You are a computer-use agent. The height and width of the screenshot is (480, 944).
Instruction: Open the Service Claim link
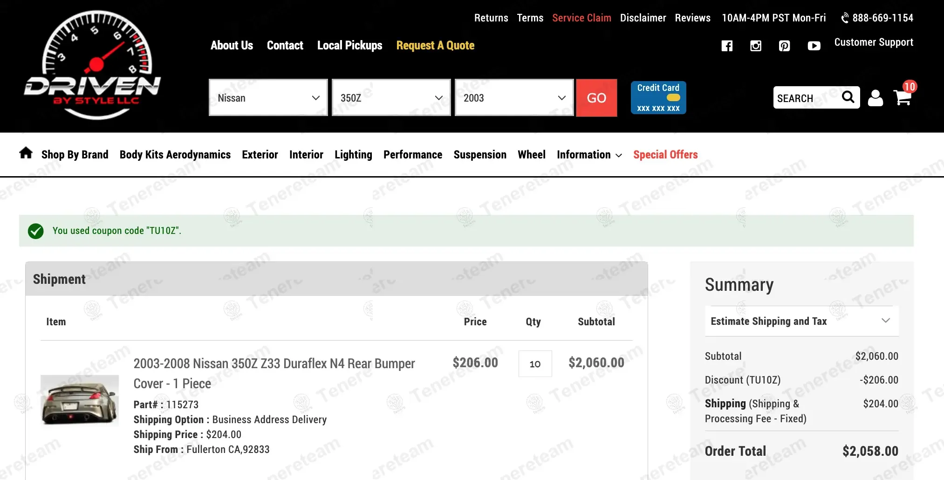point(581,18)
